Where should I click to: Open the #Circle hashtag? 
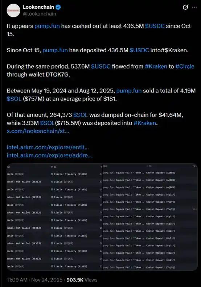click(185, 66)
